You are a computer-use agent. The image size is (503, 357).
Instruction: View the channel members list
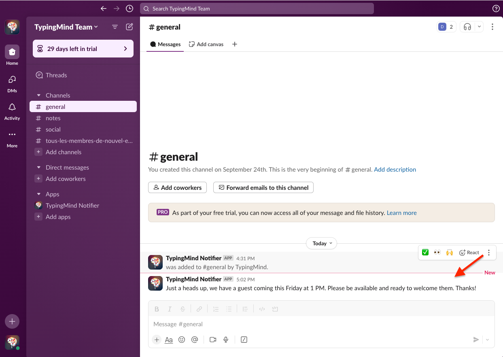tap(446, 27)
